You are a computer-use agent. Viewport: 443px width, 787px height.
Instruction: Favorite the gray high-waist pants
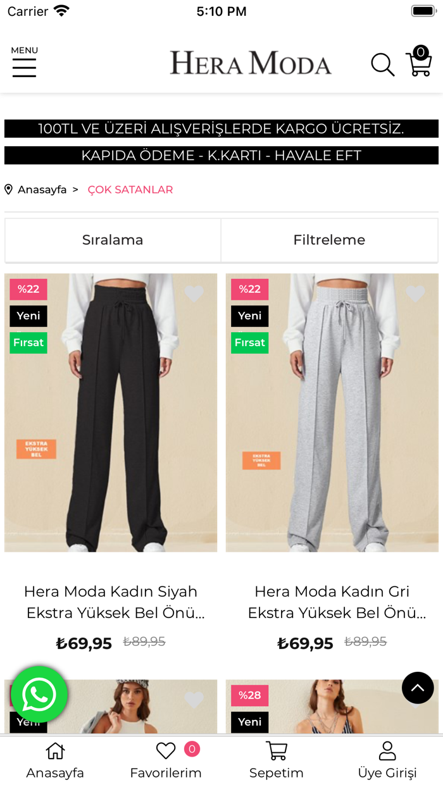(x=415, y=293)
